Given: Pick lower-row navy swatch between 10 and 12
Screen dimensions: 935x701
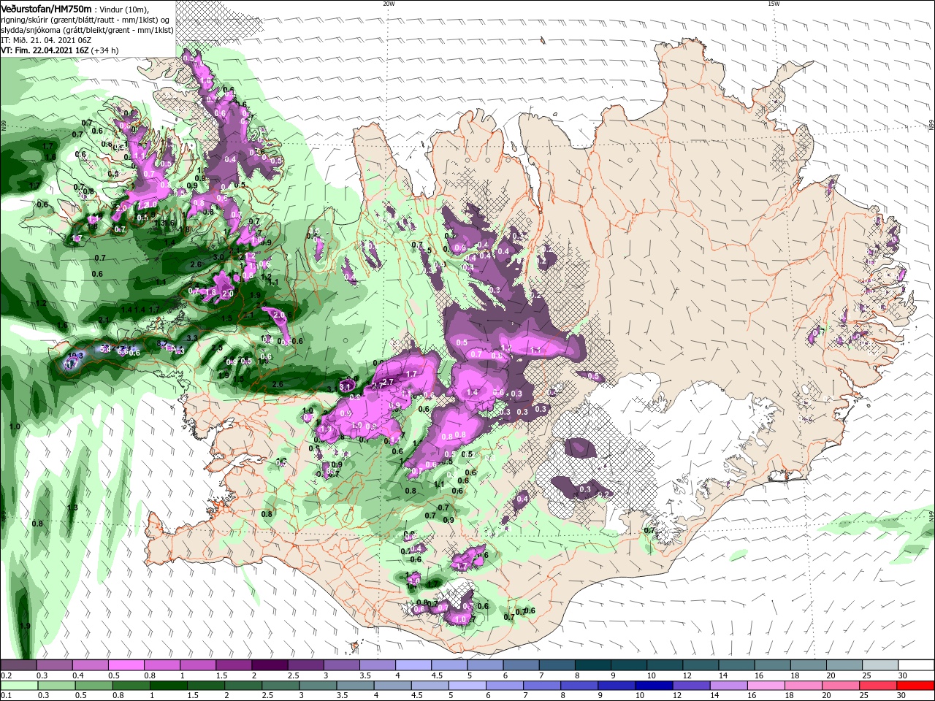Looking at the screenshot, I should tap(654, 686).
